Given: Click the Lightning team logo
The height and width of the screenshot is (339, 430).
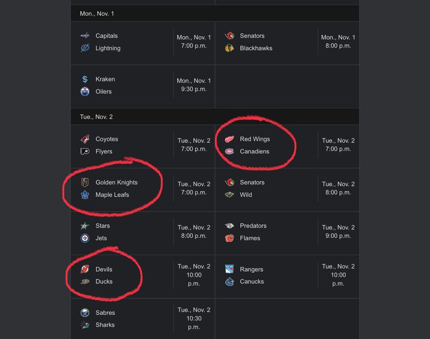Looking at the screenshot, I should pyautogui.click(x=85, y=48).
